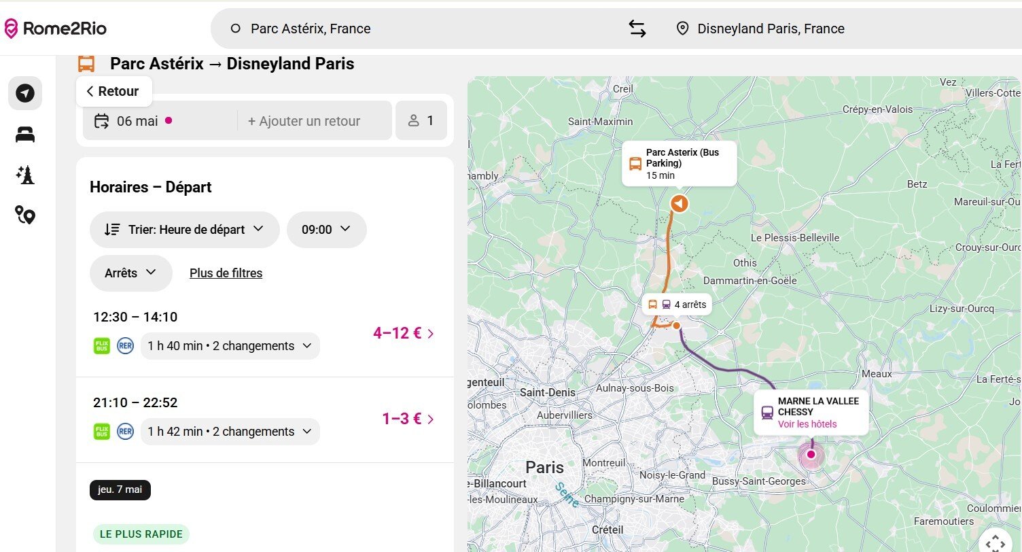
Task: Click the + Ajouter un retour field
Action: [x=304, y=121]
